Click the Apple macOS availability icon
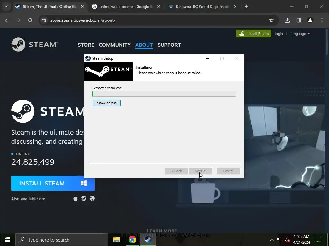329x246 pixels. coord(76,198)
